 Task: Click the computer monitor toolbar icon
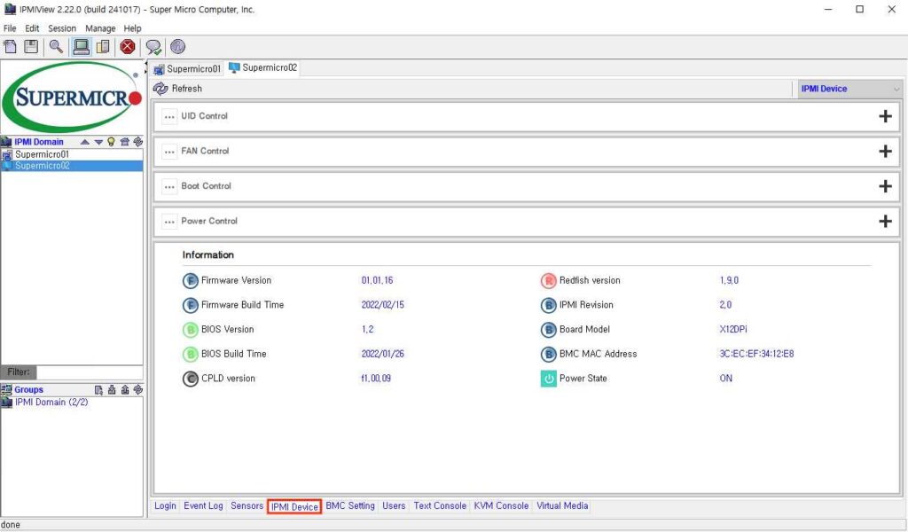tap(81, 46)
